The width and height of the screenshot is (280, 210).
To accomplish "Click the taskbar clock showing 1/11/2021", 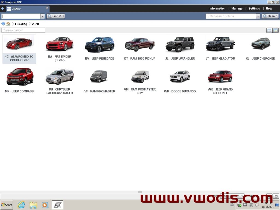I will click(x=267, y=205).
